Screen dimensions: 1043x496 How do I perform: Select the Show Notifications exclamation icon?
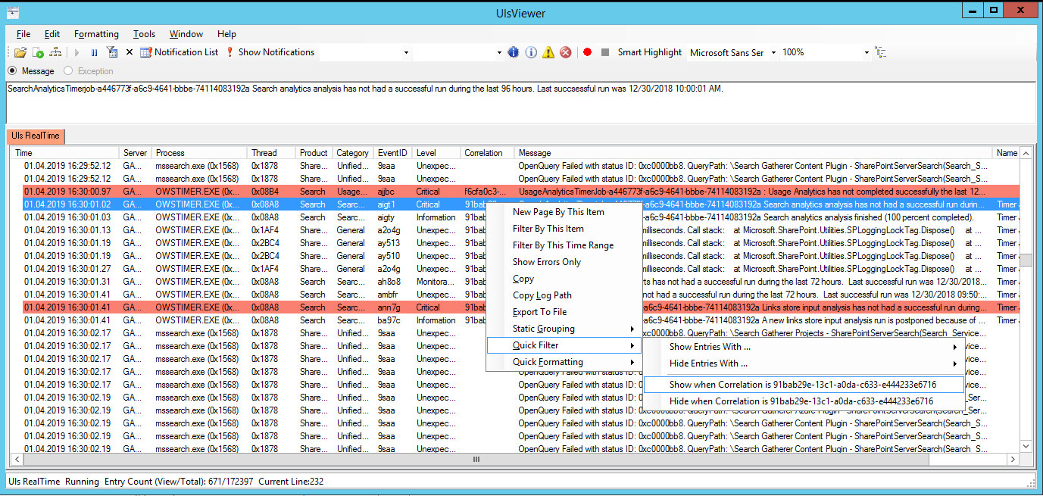[x=229, y=51]
